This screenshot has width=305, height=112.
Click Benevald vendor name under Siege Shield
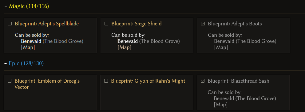pos(128,41)
